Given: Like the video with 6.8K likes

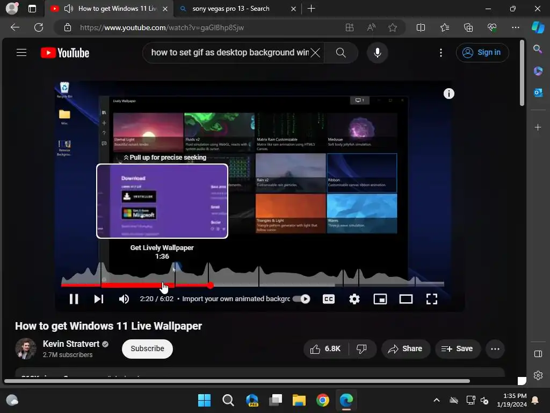Looking at the screenshot, I should pos(326,348).
